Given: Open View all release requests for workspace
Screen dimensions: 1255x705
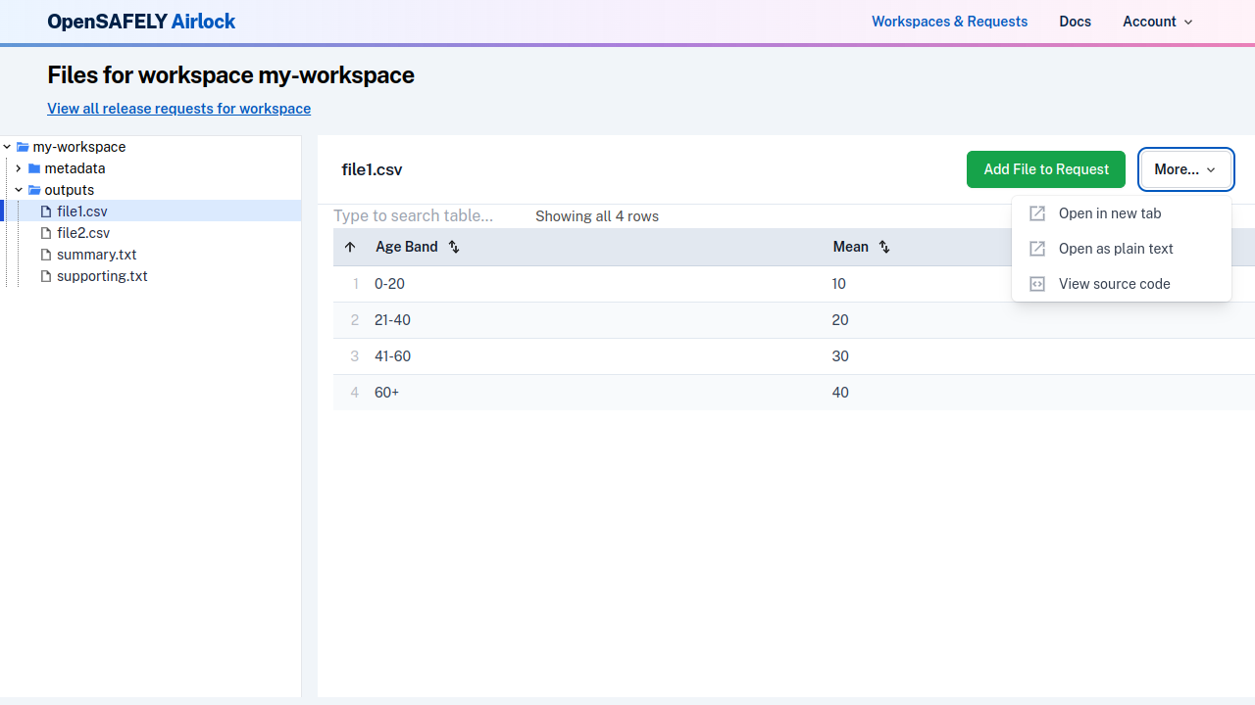Looking at the screenshot, I should pos(178,109).
